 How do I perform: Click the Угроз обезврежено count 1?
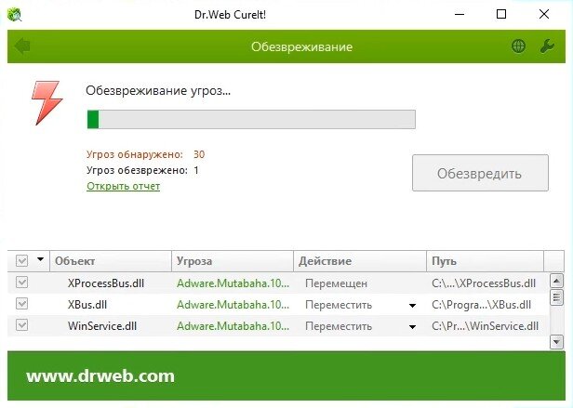pyautogui.click(x=196, y=170)
